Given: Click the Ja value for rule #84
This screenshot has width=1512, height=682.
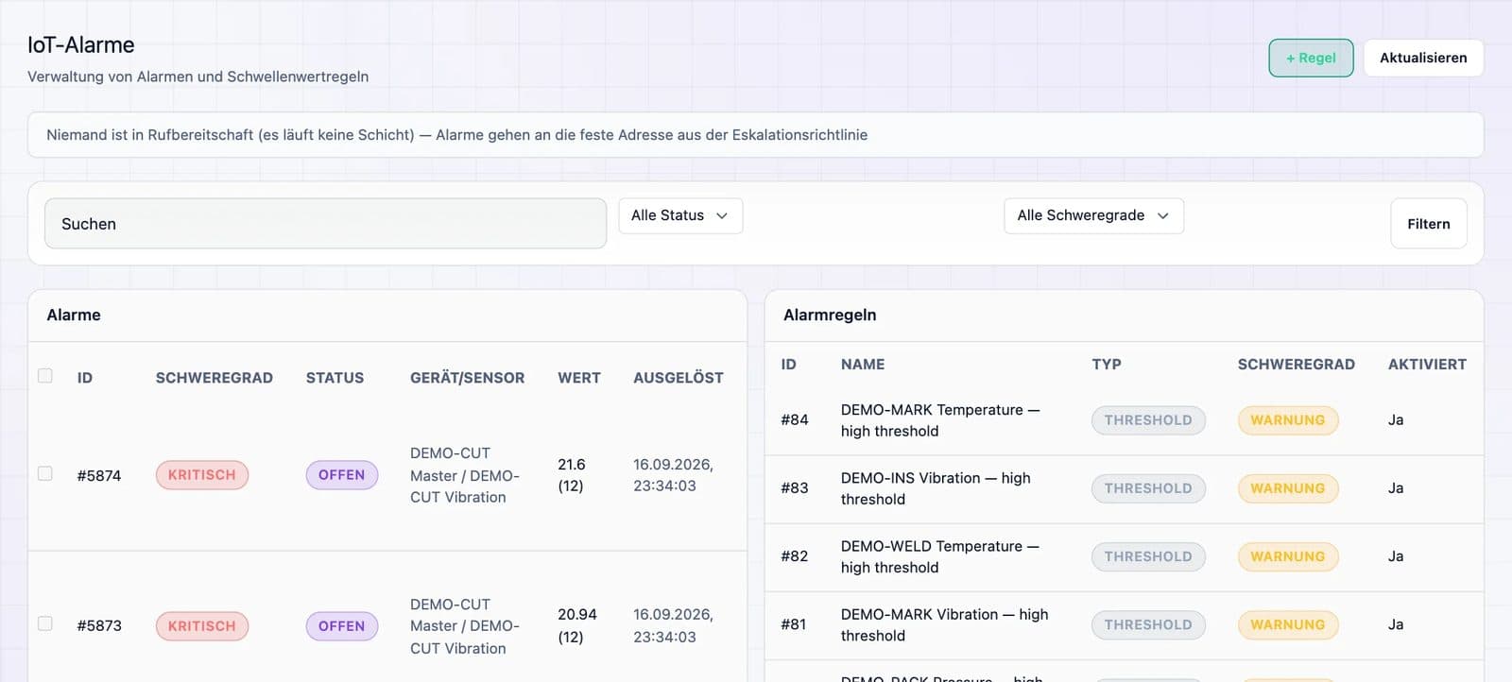Looking at the screenshot, I should [1396, 420].
